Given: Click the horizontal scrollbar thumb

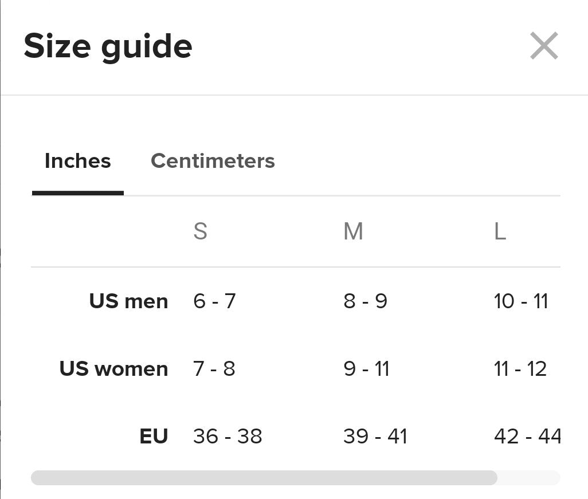Looking at the screenshot, I should 264,478.
